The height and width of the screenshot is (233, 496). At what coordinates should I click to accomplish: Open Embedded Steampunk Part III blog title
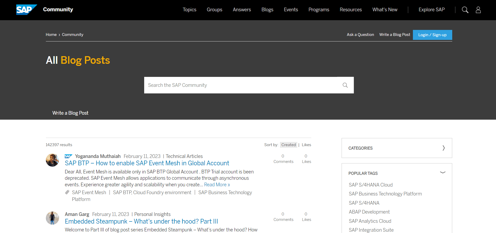[142, 221]
